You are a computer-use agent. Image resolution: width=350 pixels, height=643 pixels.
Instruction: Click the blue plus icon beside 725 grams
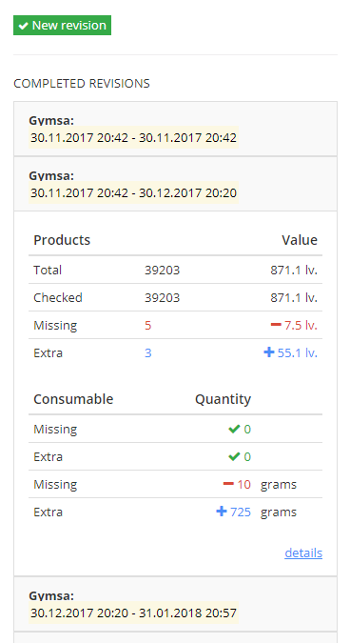[222, 512]
